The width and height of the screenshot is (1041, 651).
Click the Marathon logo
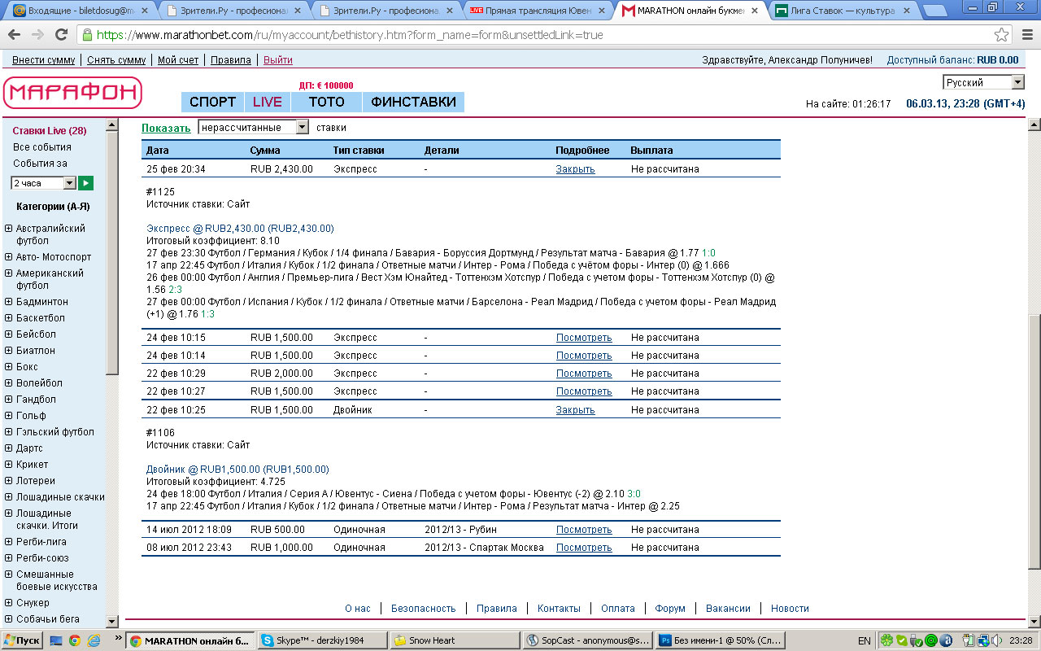click(72, 93)
